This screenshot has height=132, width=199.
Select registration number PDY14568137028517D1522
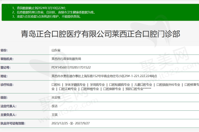coord(71,67)
